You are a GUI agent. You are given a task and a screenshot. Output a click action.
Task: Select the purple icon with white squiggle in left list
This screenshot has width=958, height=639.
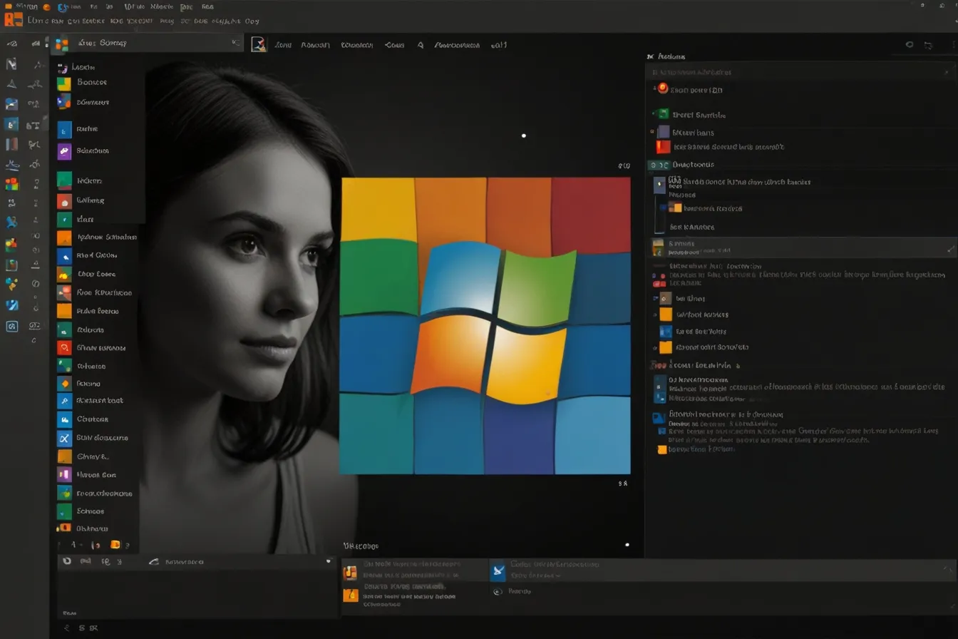pyautogui.click(x=64, y=150)
